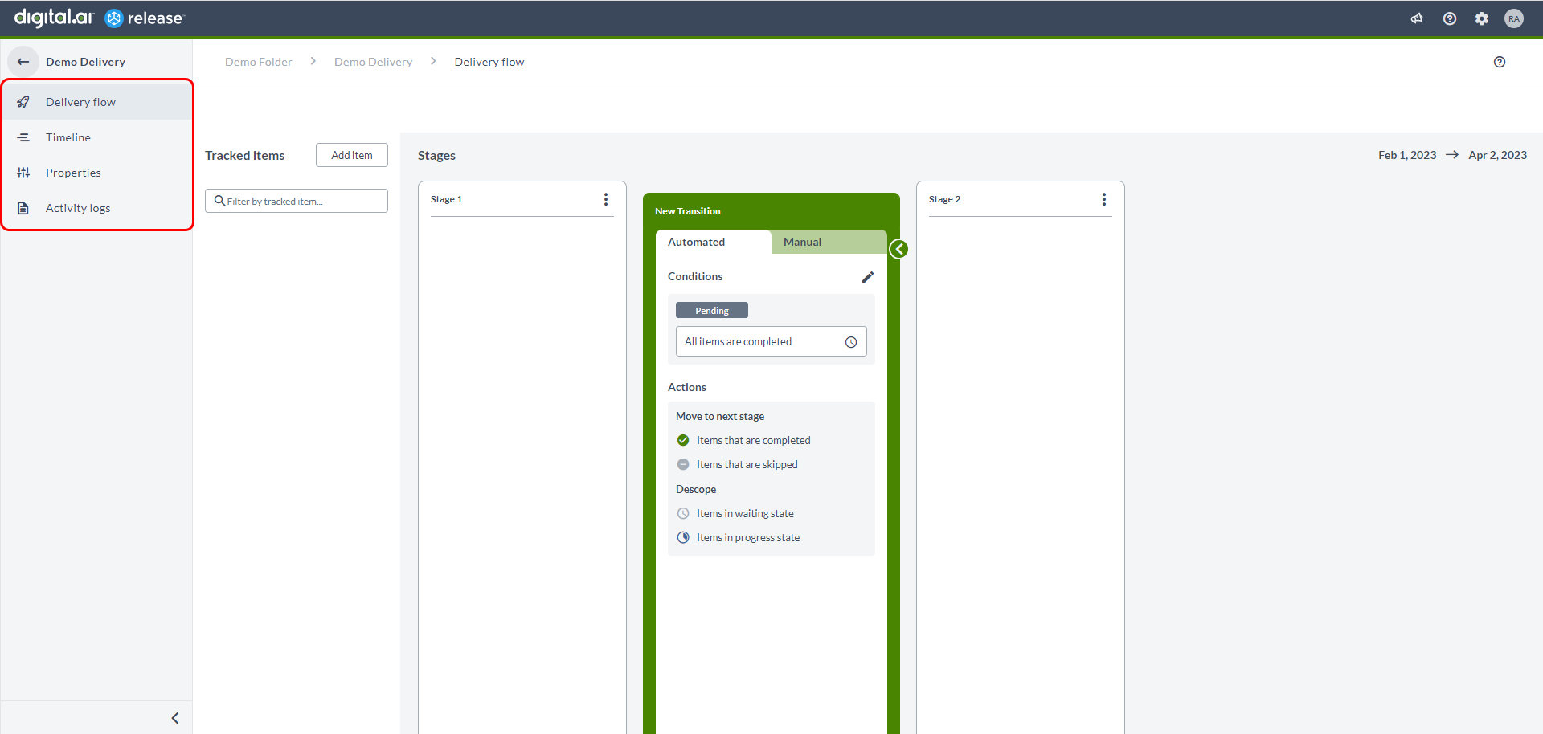Switch to the Manual tab

829,242
